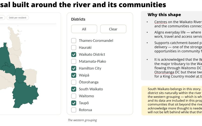Select the Debt per resident chip
The image size is (202, 126).
coord(18,18)
